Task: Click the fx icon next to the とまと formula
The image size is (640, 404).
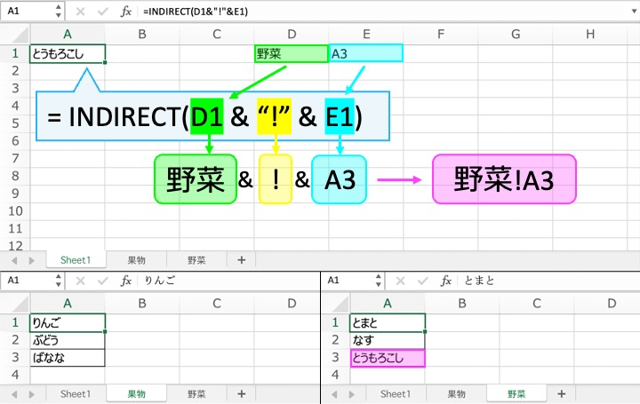Action: click(446, 281)
